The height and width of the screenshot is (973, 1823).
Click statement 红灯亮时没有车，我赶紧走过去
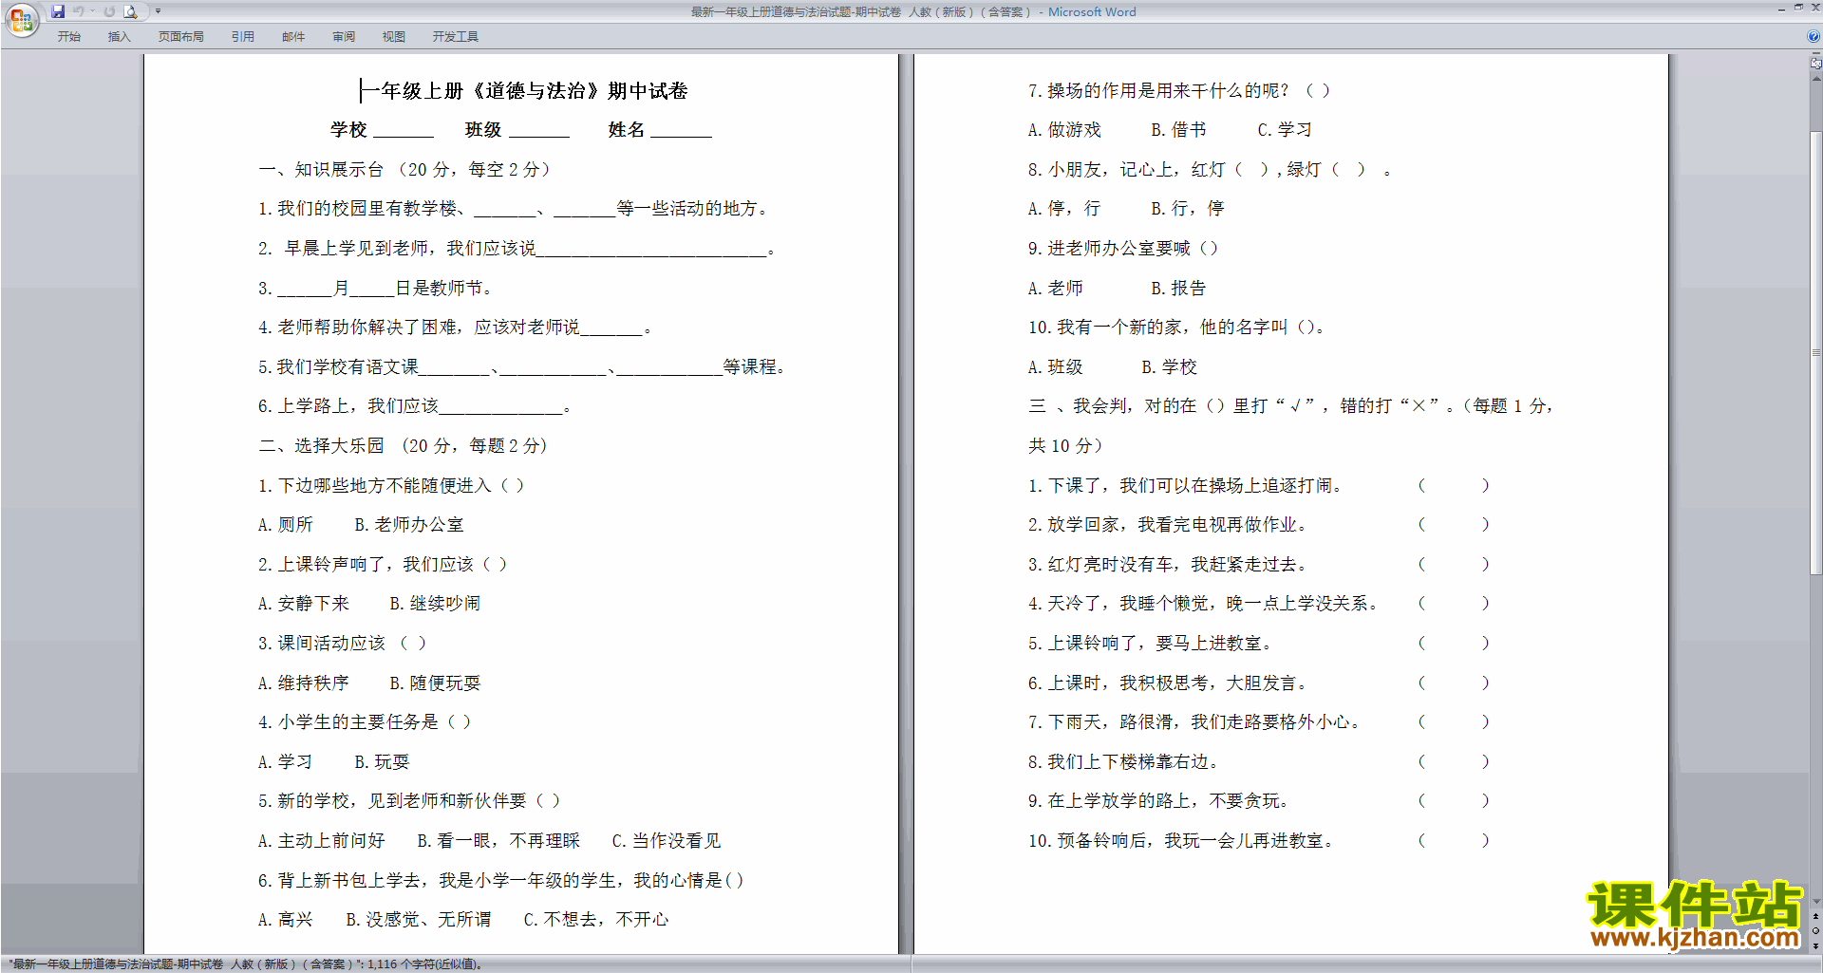1168,564
